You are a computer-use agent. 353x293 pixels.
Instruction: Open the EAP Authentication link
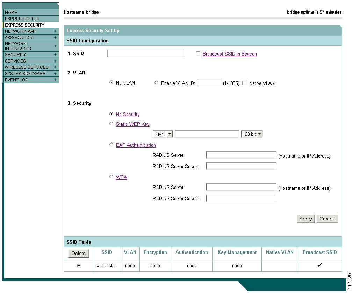[136, 145]
